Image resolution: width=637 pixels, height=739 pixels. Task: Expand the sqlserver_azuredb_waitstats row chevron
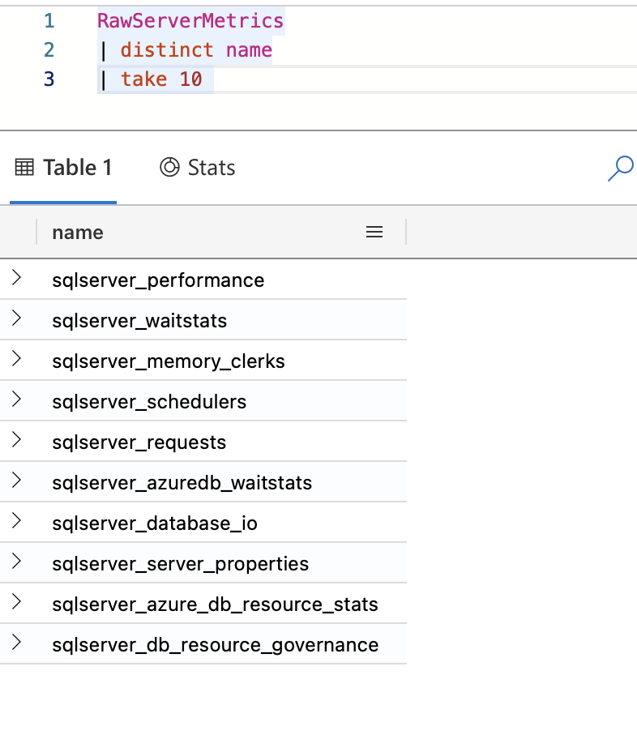[16, 481]
